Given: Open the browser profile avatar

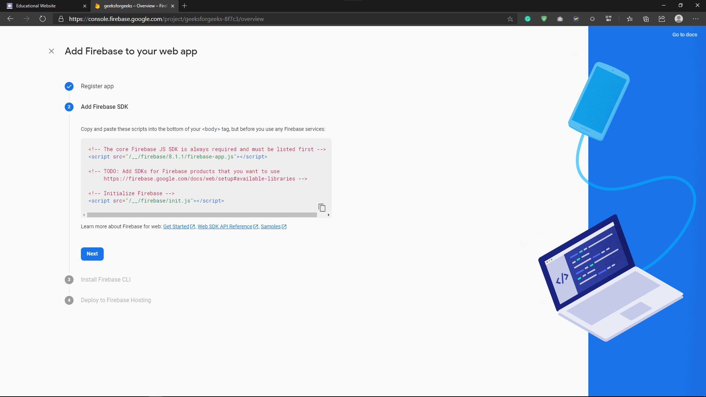Looking at the screenshot, I should pos(679,19).
